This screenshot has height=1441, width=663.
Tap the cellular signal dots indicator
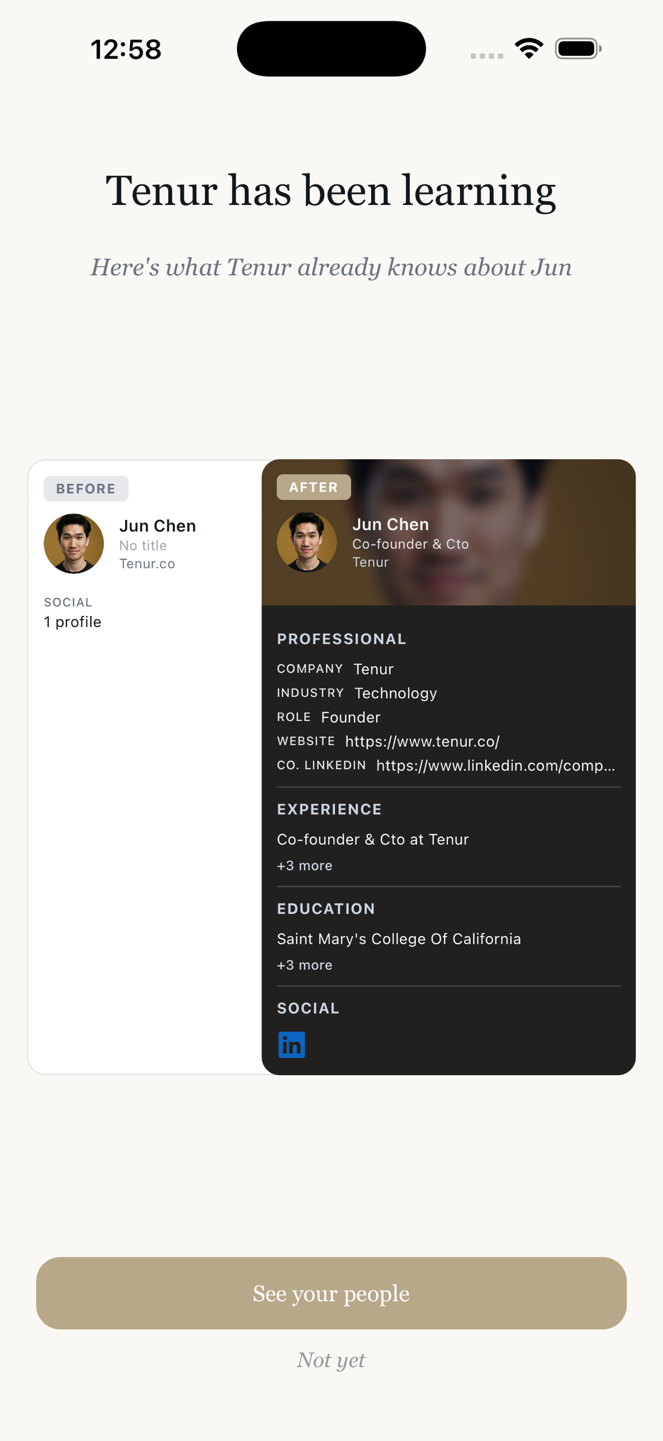486,56
